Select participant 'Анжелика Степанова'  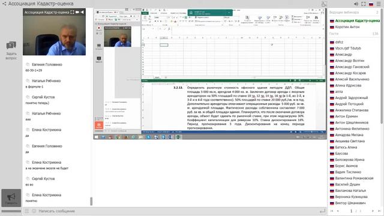tap(349, 110)
